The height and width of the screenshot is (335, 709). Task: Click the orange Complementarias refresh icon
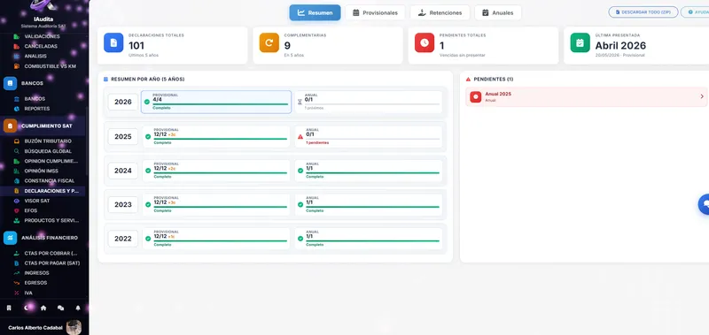pyautogui.click(x=269, y=42)
